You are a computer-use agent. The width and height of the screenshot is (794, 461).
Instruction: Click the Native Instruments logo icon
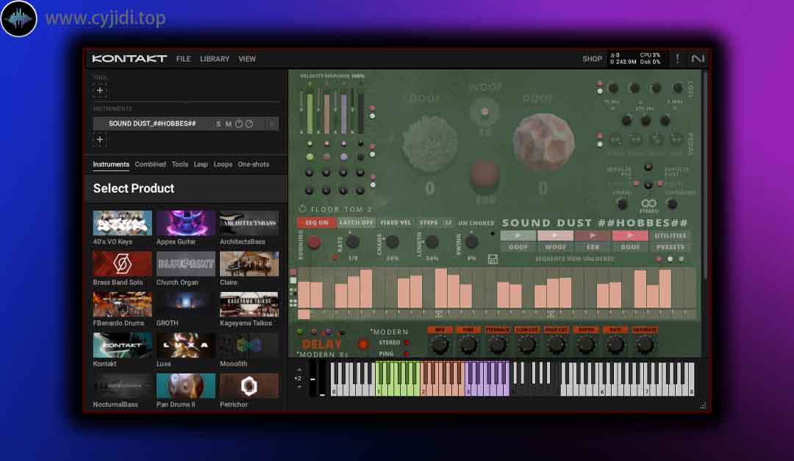pos(698,59)
